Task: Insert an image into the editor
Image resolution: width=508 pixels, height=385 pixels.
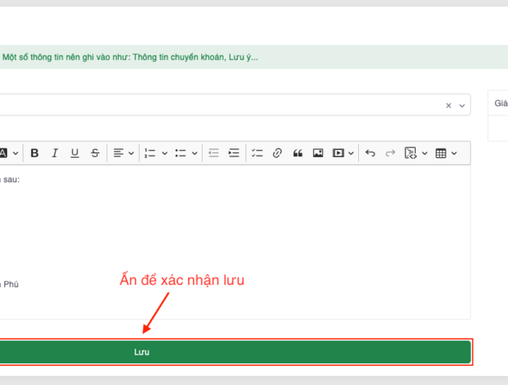Action: click(x=318, y=153)
